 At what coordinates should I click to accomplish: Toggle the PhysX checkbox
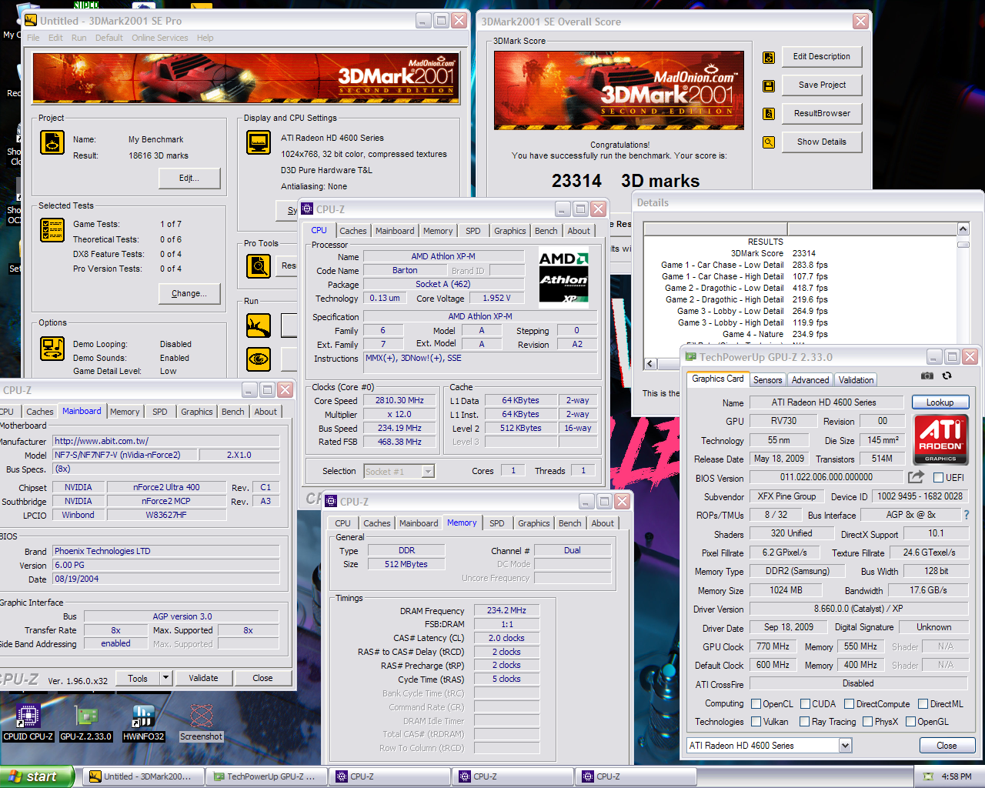(x=867, y=722)
